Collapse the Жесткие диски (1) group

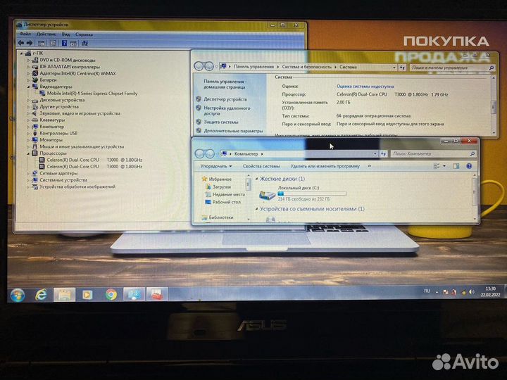(x=257, y=179)
